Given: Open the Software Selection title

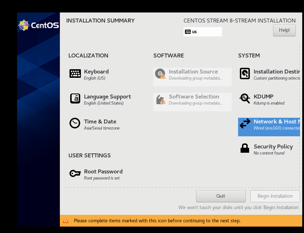Looking at the screenshot, I should (194, 96).
